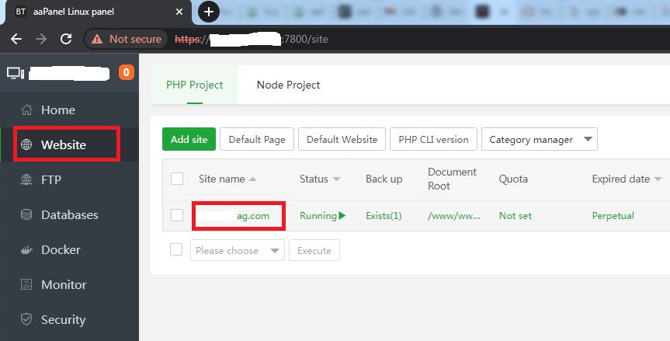
Task: Click the Default Page button
Action: [257, 139]
